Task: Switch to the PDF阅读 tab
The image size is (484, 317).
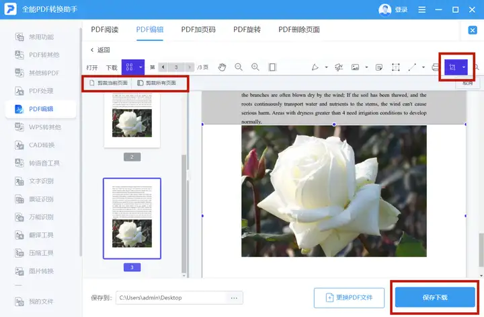Action: click(105, 30)
